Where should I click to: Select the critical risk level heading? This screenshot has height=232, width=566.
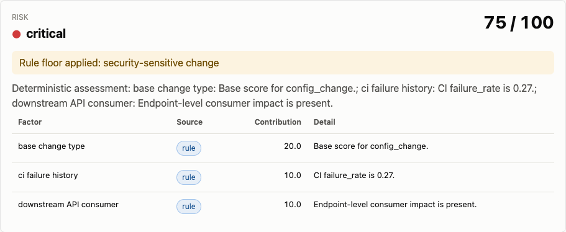[x=46, y=34]
